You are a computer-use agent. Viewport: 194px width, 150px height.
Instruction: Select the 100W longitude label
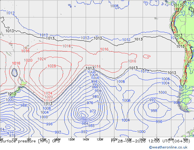(x=143, y=140)
